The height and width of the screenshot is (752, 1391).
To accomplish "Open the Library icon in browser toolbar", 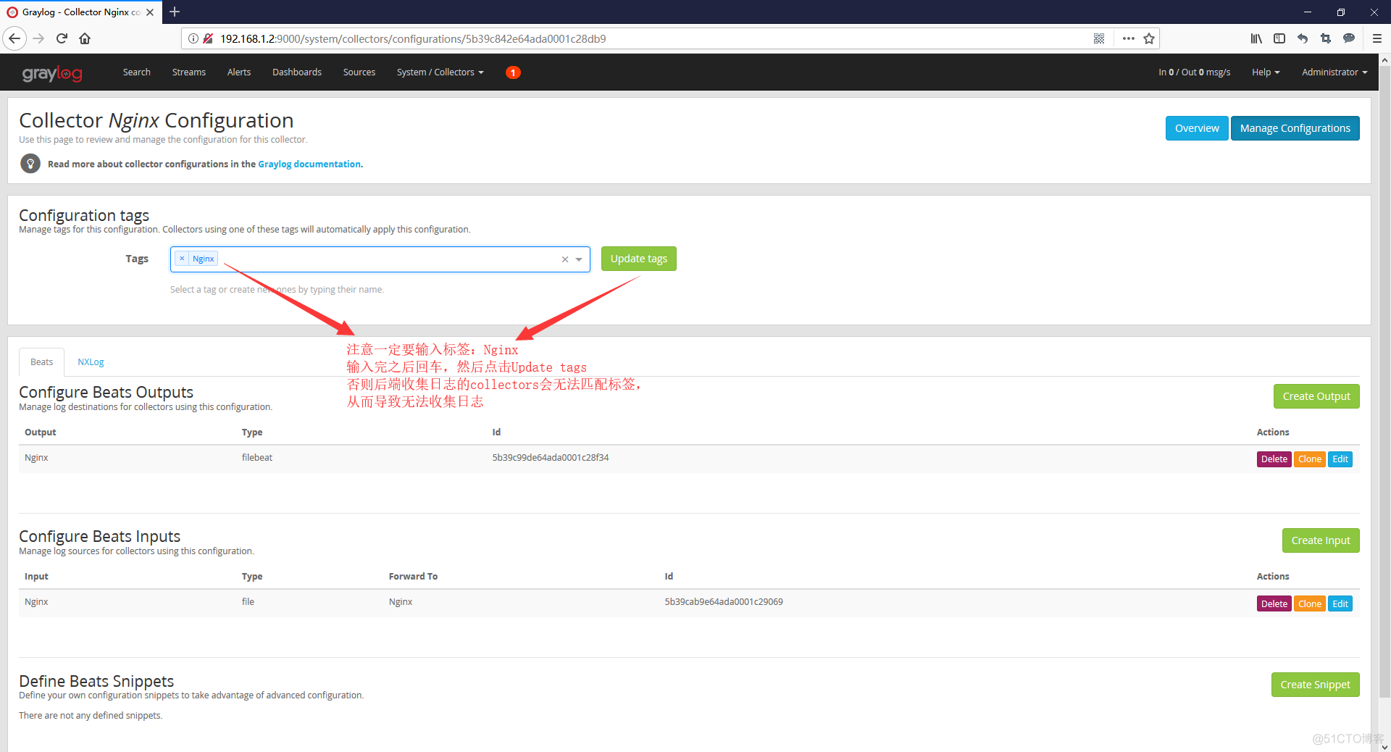I will tap(1256, 38).
